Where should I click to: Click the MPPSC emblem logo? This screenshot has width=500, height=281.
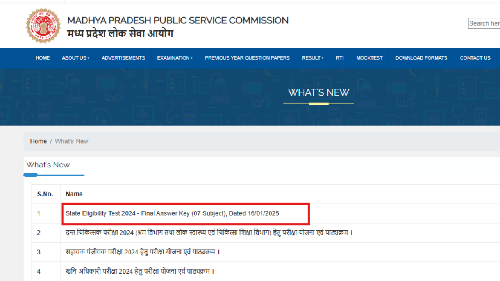(x=43, y=25)
